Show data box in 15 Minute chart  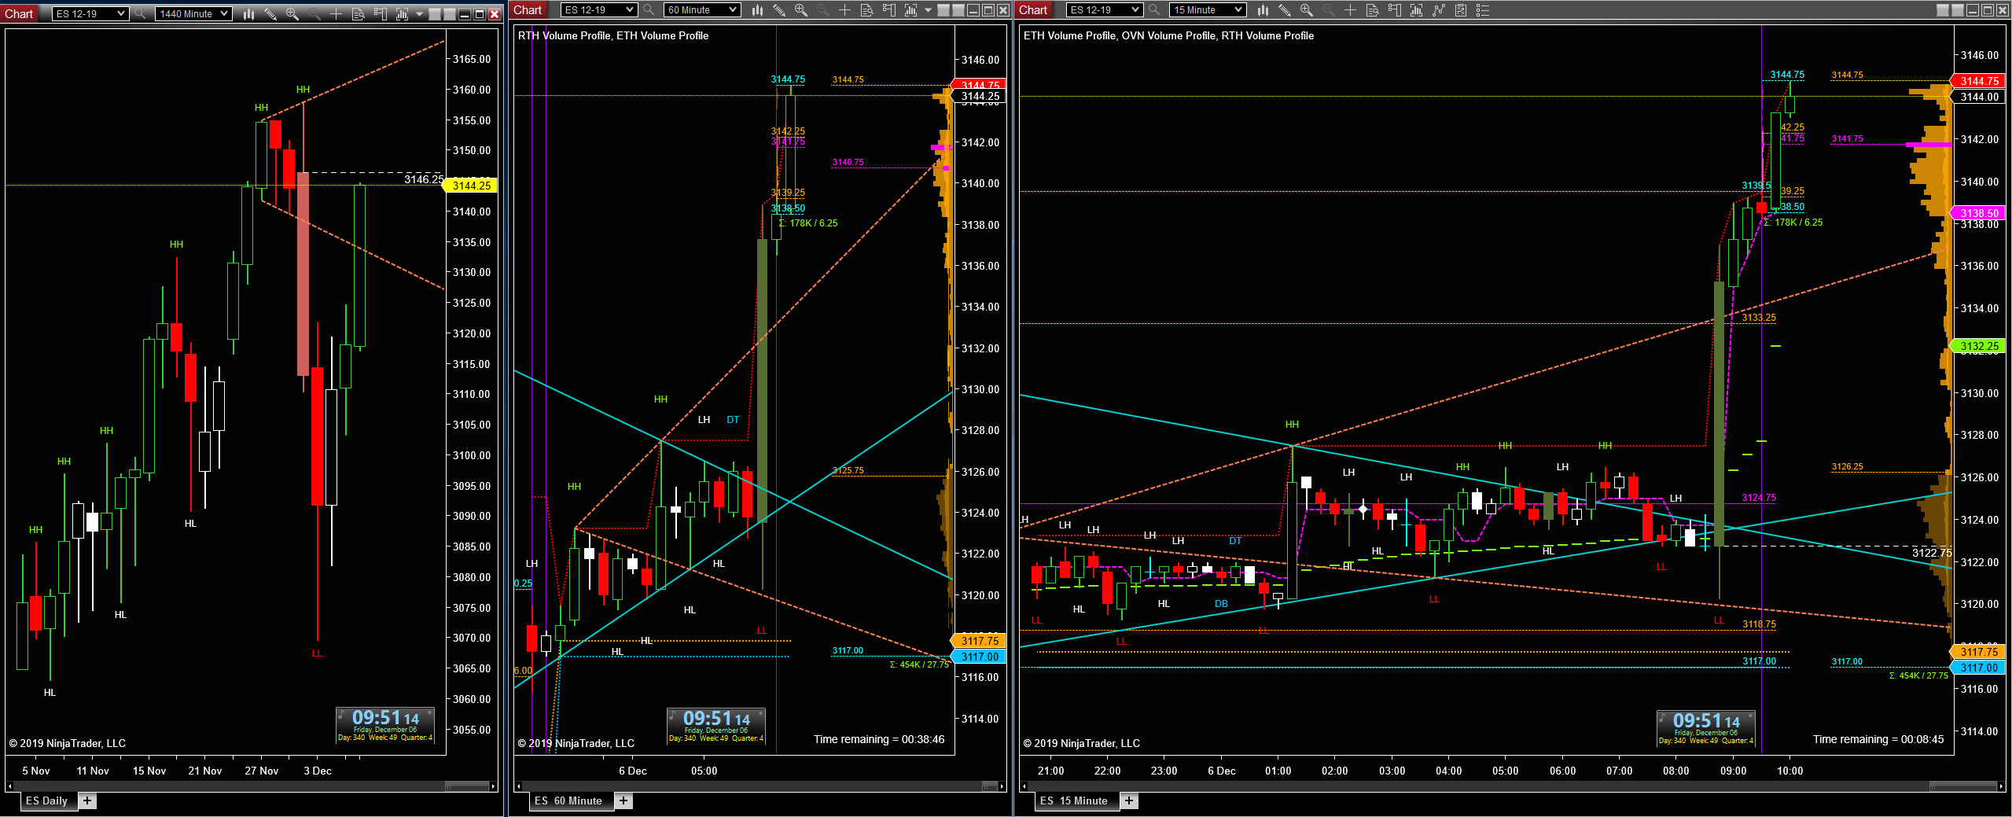[x=1372, y=10]
